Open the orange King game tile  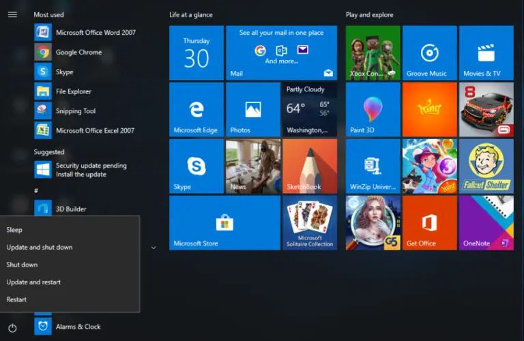coord(429,110)
